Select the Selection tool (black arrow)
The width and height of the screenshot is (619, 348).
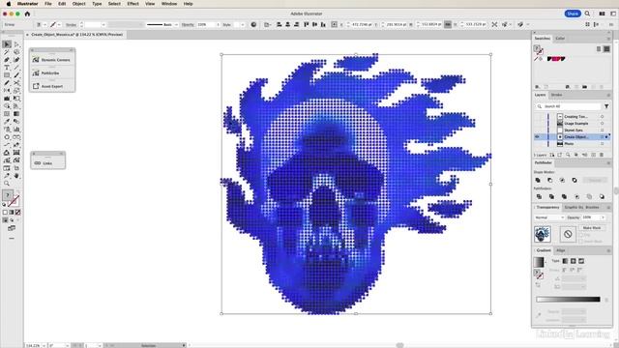pos(7,44)
